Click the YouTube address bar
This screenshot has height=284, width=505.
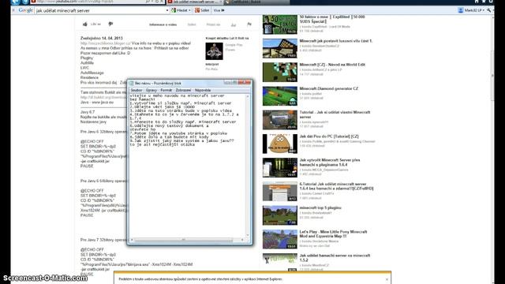click(x=90, y=2)
